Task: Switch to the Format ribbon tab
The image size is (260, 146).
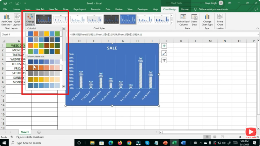Action: tap(185, 9)
